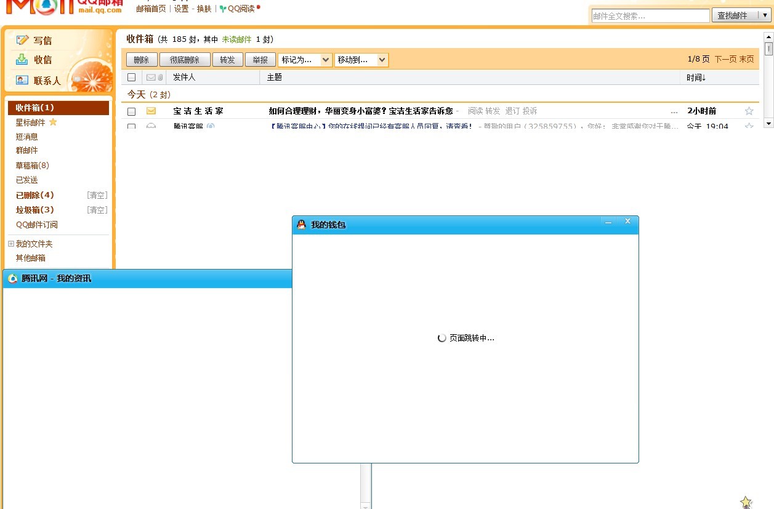
Task: Click the 换肤 link
Action: [x=204, y=9]
